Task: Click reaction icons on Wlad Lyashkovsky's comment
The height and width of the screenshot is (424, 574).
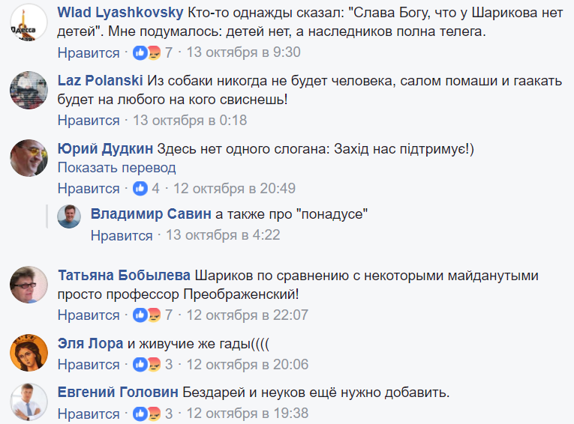Action: pyautogui.click(x=147, y=53)
